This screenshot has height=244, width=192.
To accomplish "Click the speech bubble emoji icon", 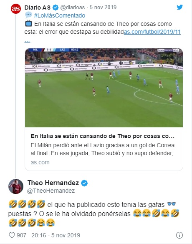I will point(28,15).
